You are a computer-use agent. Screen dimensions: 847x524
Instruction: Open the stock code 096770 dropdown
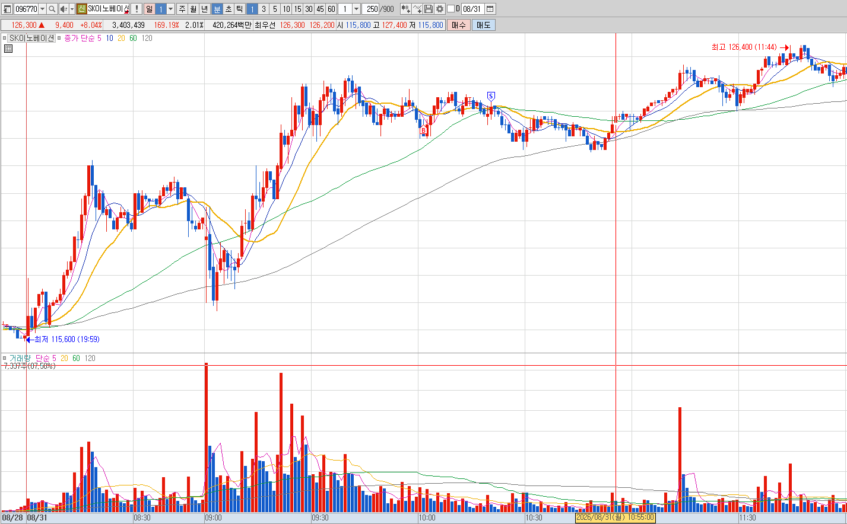[x=42, y=9]
